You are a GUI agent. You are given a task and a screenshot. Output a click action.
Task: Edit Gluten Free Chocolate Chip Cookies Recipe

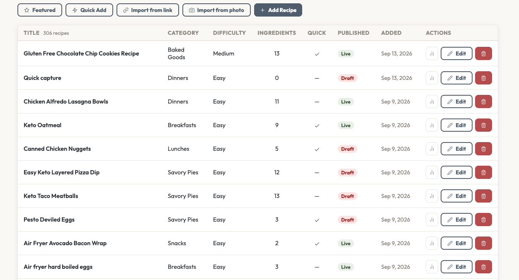pyautogui.click(x=456, y=53)
